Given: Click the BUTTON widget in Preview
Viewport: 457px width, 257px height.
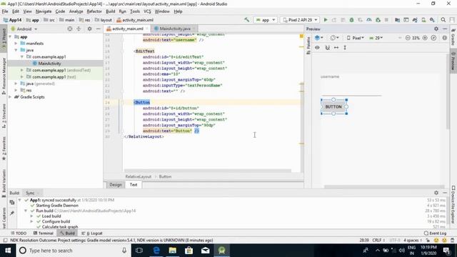Looking at the screenshot, I should point(333,106).
